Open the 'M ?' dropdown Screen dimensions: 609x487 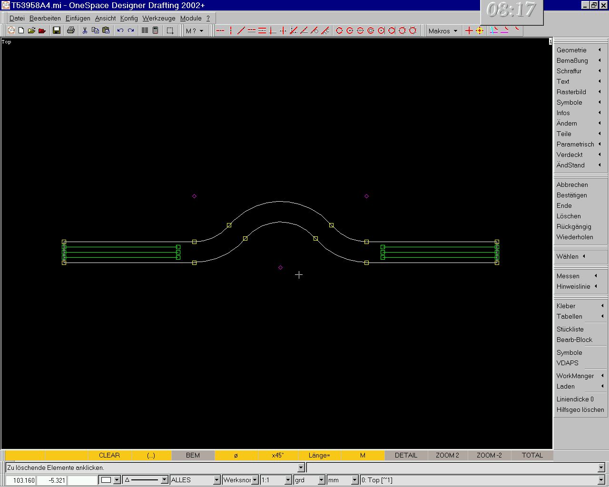195,31
